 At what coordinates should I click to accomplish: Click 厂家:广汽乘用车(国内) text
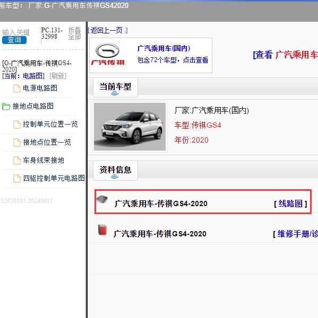pyautogui.click(x=211, y=111)
